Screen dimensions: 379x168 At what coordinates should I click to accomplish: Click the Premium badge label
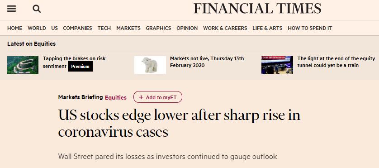pyautogui.click(x=80, y=67)
